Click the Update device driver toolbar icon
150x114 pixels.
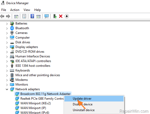(x=55, y=16)
